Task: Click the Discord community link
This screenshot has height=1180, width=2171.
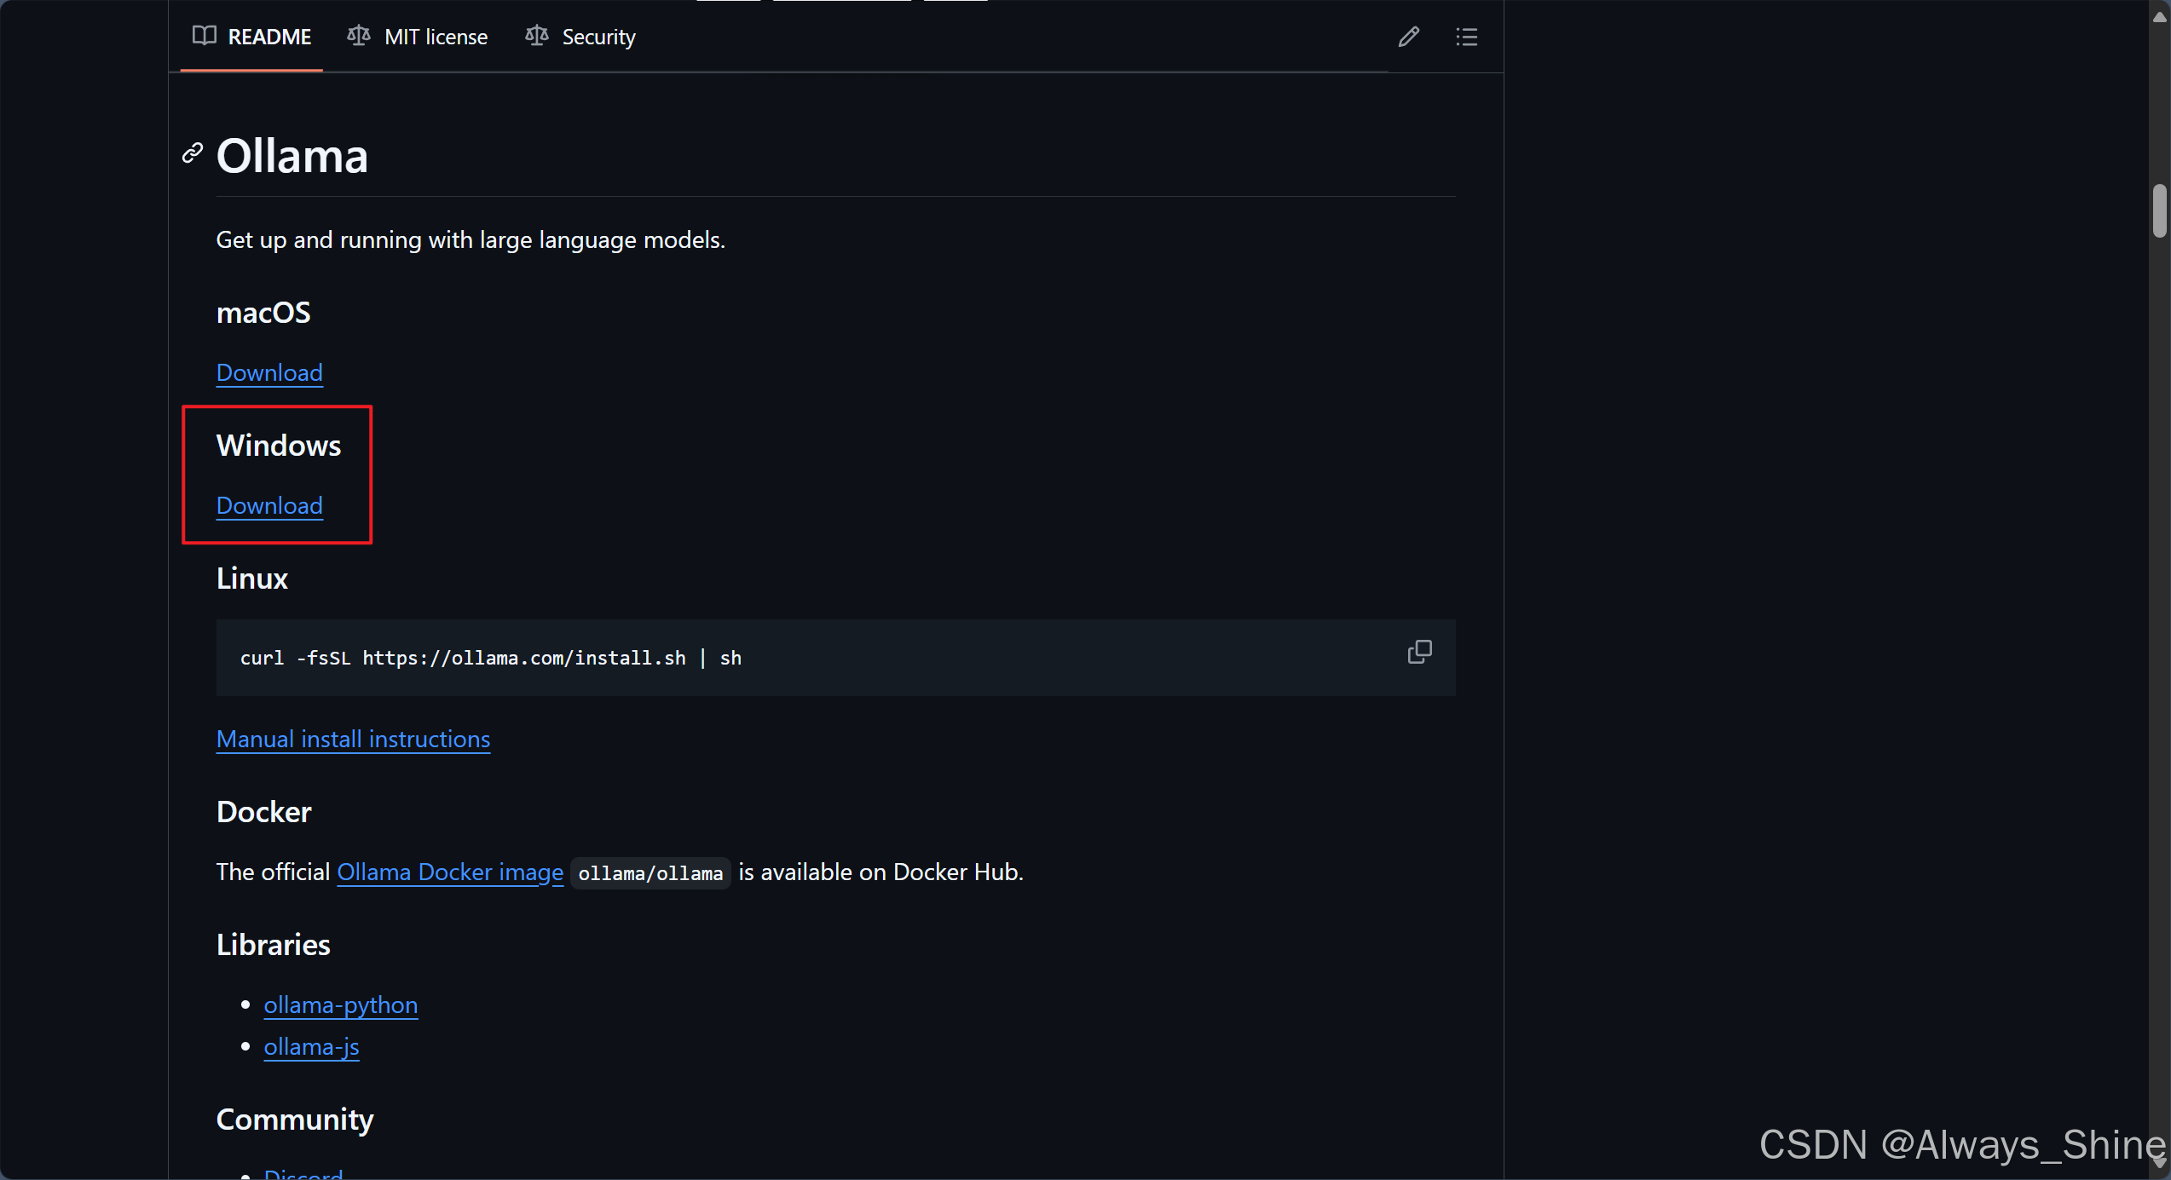Action: [x=303, y=1173]
